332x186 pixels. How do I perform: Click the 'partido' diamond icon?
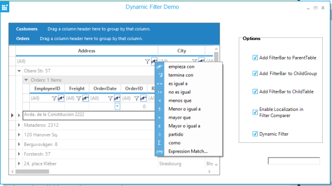click(x=160, y=134)
